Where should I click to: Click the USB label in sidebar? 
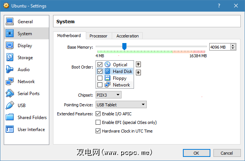[21, 105]
